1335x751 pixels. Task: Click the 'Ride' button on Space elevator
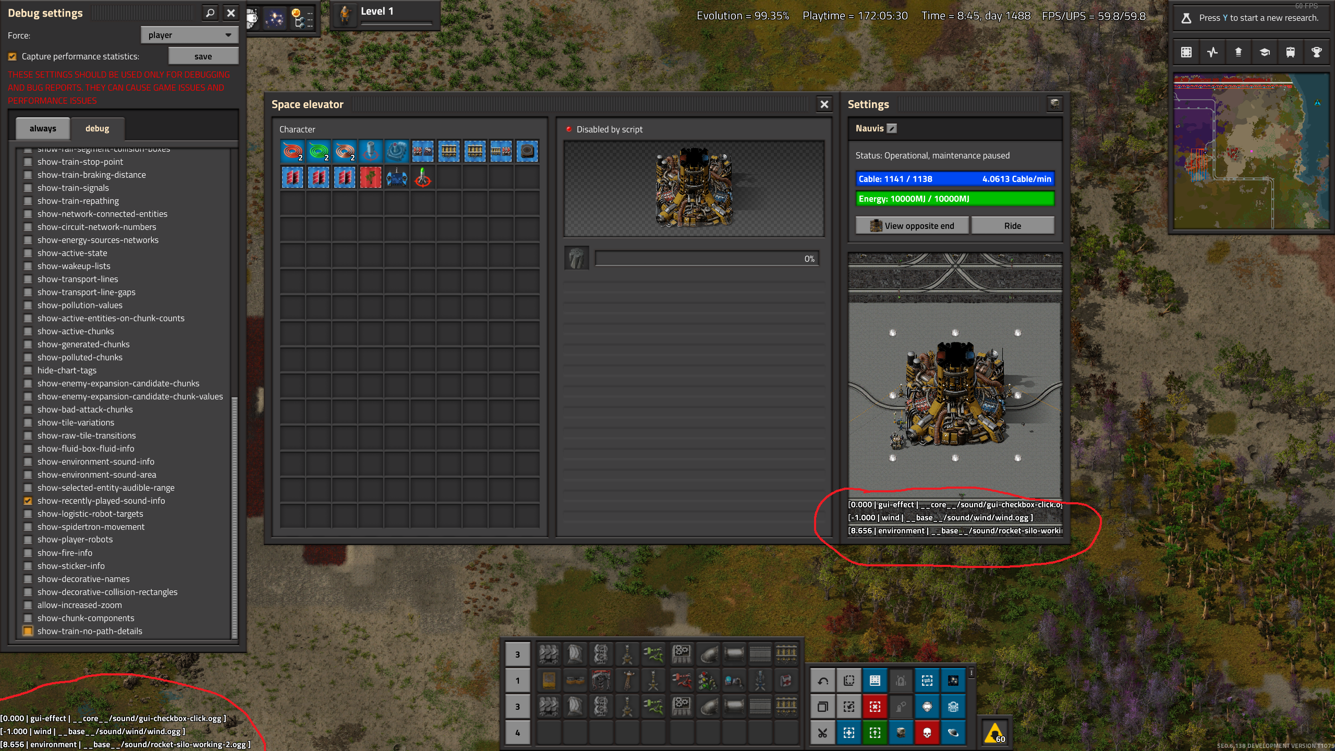(1011, 226)
